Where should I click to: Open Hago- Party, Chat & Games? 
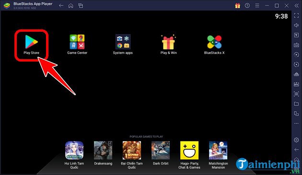tap(189, 155)
